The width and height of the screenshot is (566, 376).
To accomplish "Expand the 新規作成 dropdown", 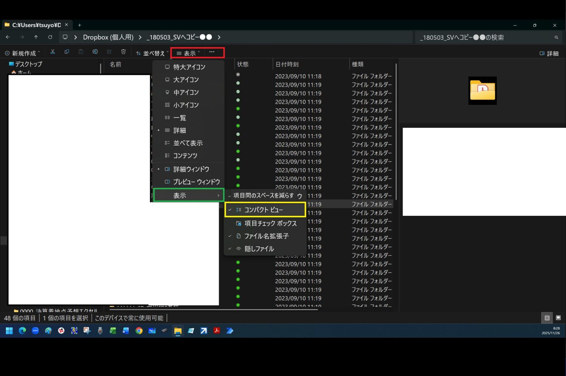I will coord(23,53).
